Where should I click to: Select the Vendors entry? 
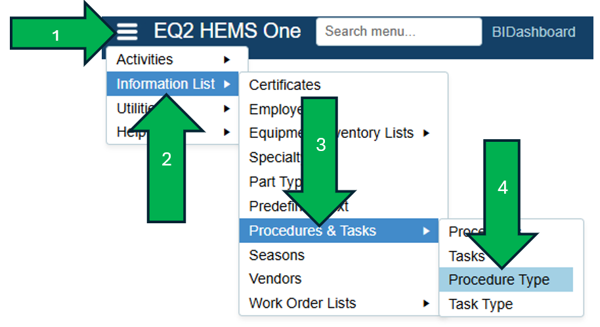pyautogui.click(x=275, y=279)
